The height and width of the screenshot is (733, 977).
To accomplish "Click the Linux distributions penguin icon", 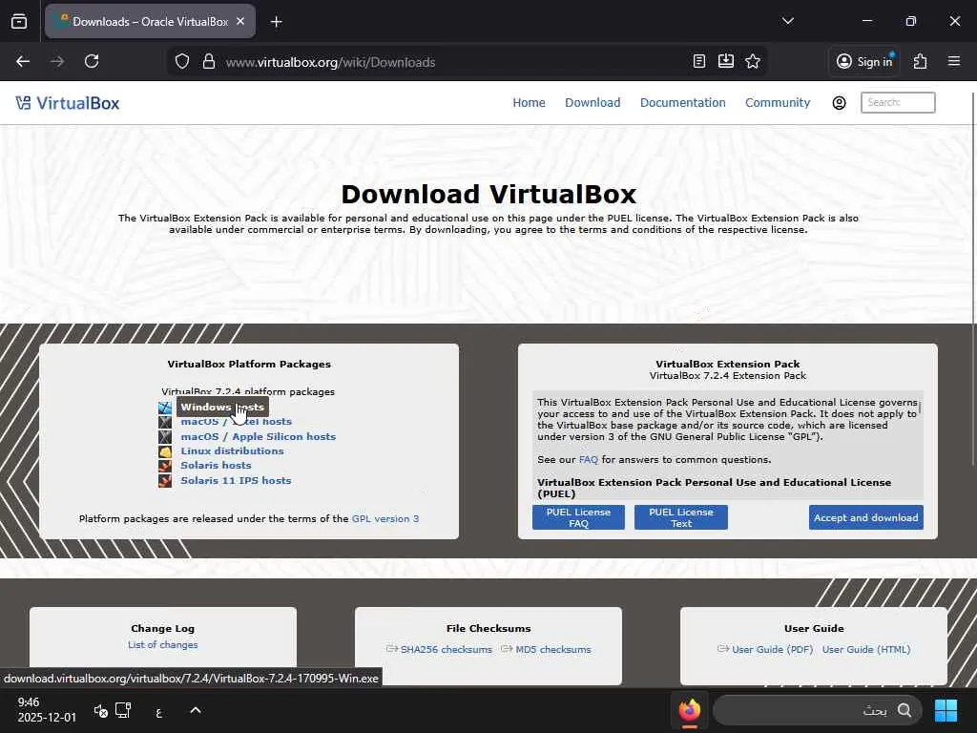I will [x=165, y=451].
